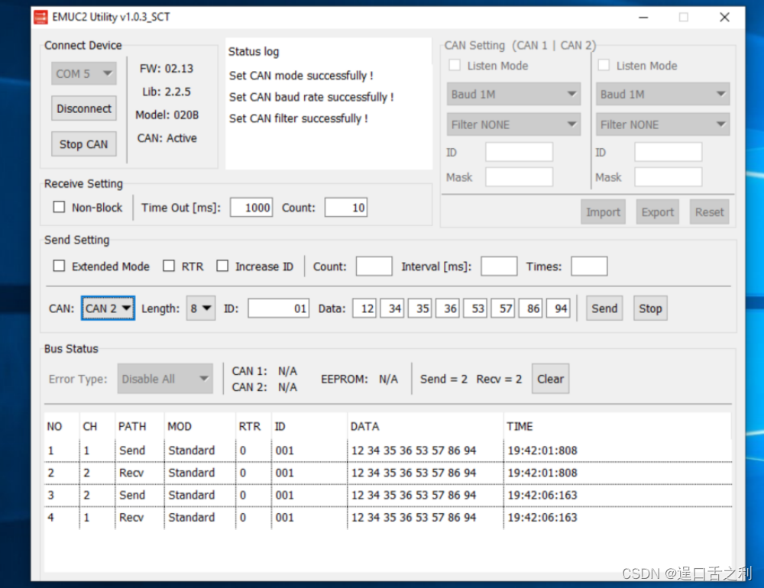Open CAN 1 Baud 1M dropdown
The height and width of the screenshot is (588, 764).
[x=513, y=94]
